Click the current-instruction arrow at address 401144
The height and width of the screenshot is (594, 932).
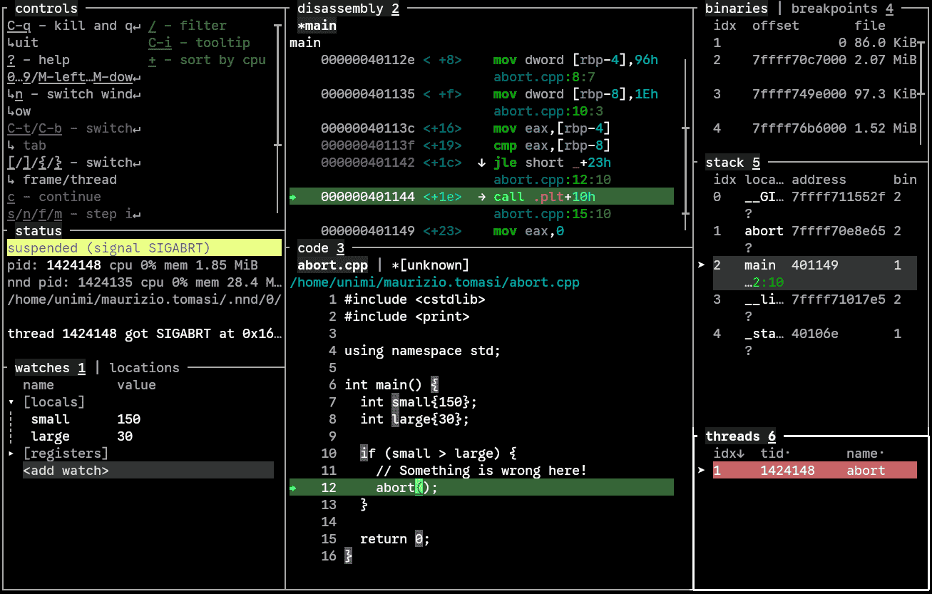293,198
